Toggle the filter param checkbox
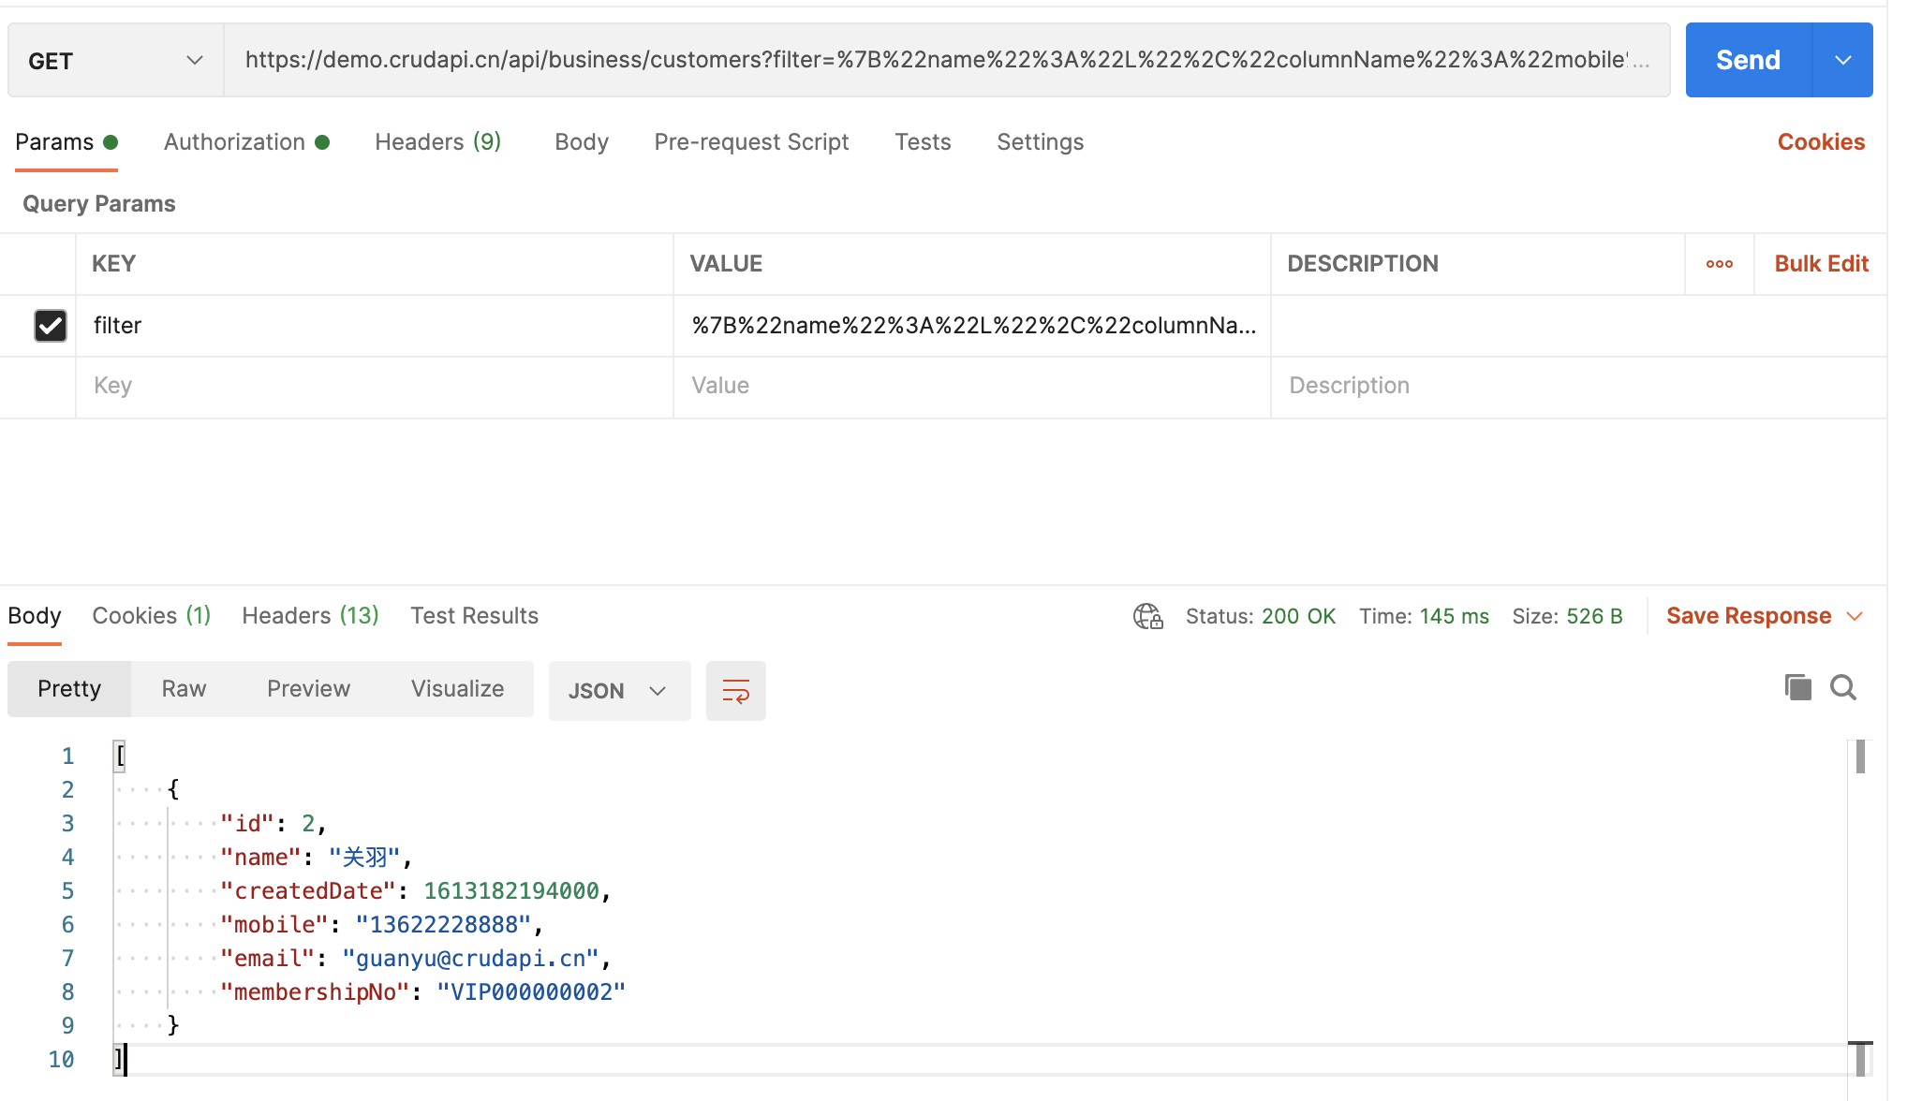This screenshot has width=1907, height=1101. point(51,326)
